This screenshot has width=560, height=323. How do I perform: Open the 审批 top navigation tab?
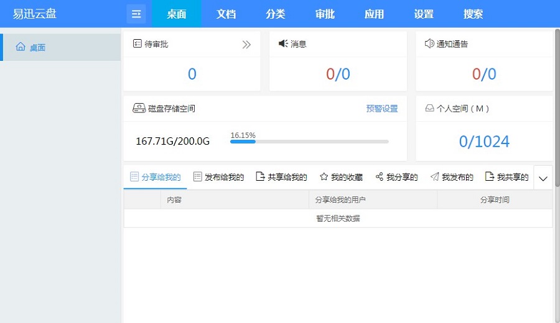[x=325, y=14]
